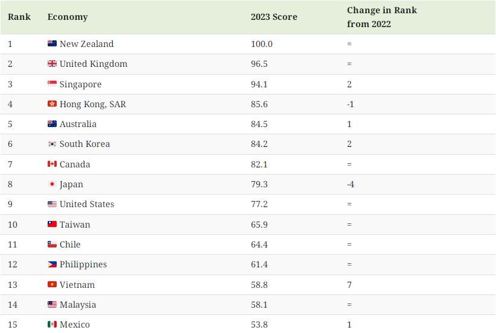
Task: Select the Australia economy name
Action: (78, 124)
